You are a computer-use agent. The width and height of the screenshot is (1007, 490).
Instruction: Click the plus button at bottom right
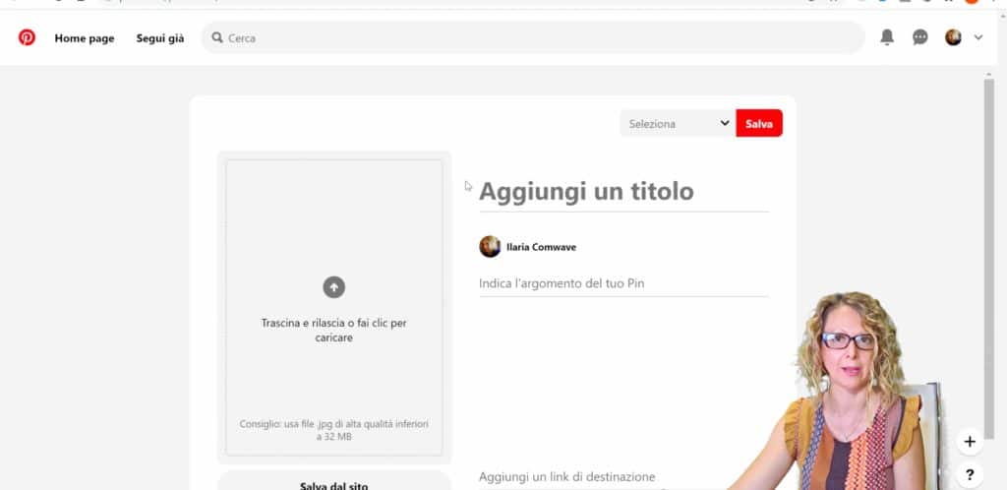(x=970, y=442)
